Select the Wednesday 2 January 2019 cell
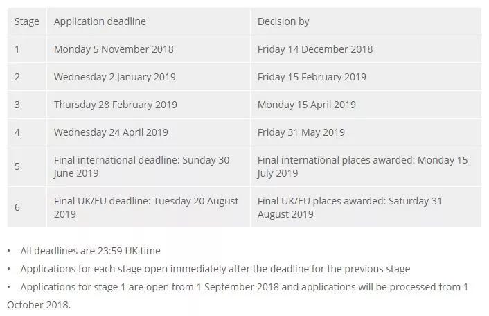Image resolution: width=489 pixels, height=316 pixels. point(115,77)
